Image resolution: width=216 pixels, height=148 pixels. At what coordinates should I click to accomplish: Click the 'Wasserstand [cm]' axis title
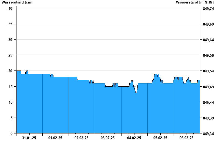[x=17, y=2]
